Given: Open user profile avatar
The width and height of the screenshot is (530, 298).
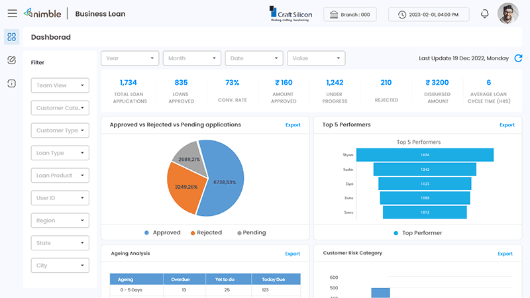Looking at the screenshot, I should coord(507,13).
